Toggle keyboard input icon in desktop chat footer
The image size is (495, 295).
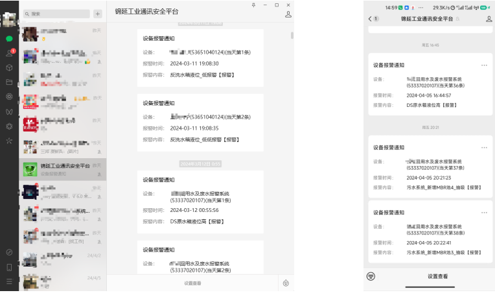[x=286, y=283]
